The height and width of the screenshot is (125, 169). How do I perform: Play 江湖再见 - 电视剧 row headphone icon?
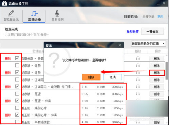(138, 87)
